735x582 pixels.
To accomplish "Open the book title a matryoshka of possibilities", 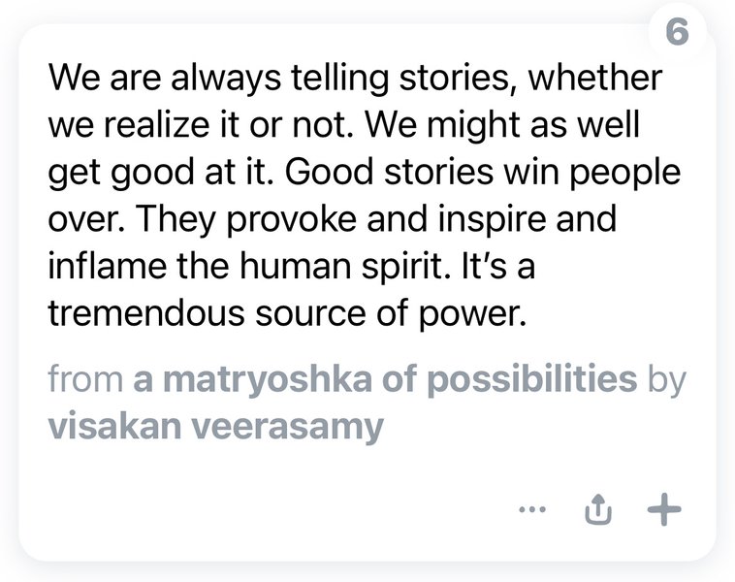I will coord(385,379).
